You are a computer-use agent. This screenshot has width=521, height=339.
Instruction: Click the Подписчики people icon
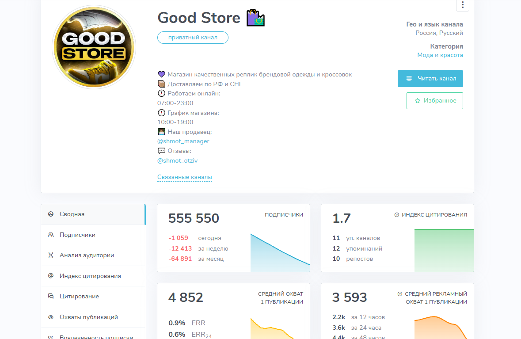[51, 235]
